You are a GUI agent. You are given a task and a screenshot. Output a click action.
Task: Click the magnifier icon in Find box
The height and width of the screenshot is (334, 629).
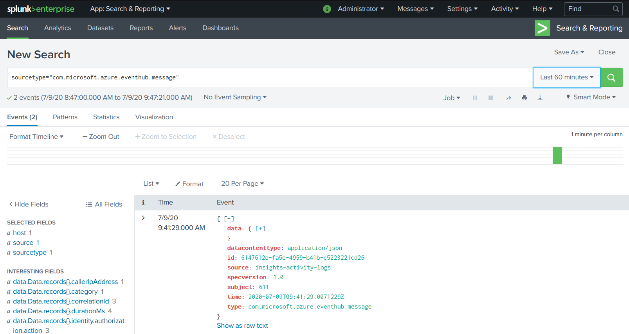616,9
